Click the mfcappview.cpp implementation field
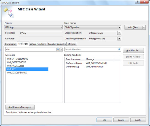This screenshot has height=126, width=150. pyautogui.click(x=103, y=39)
